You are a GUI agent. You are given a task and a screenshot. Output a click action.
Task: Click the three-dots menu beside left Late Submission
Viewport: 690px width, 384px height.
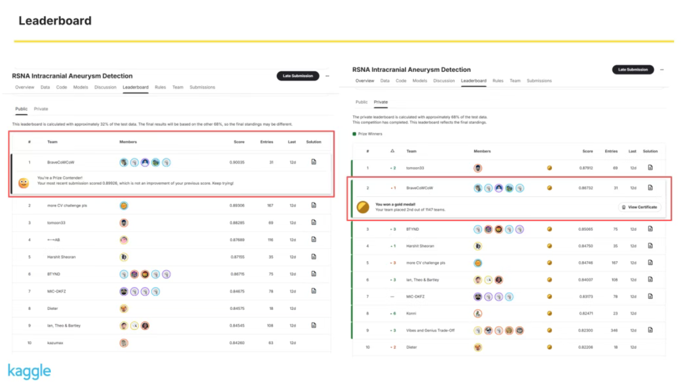(x=327, y=76)
